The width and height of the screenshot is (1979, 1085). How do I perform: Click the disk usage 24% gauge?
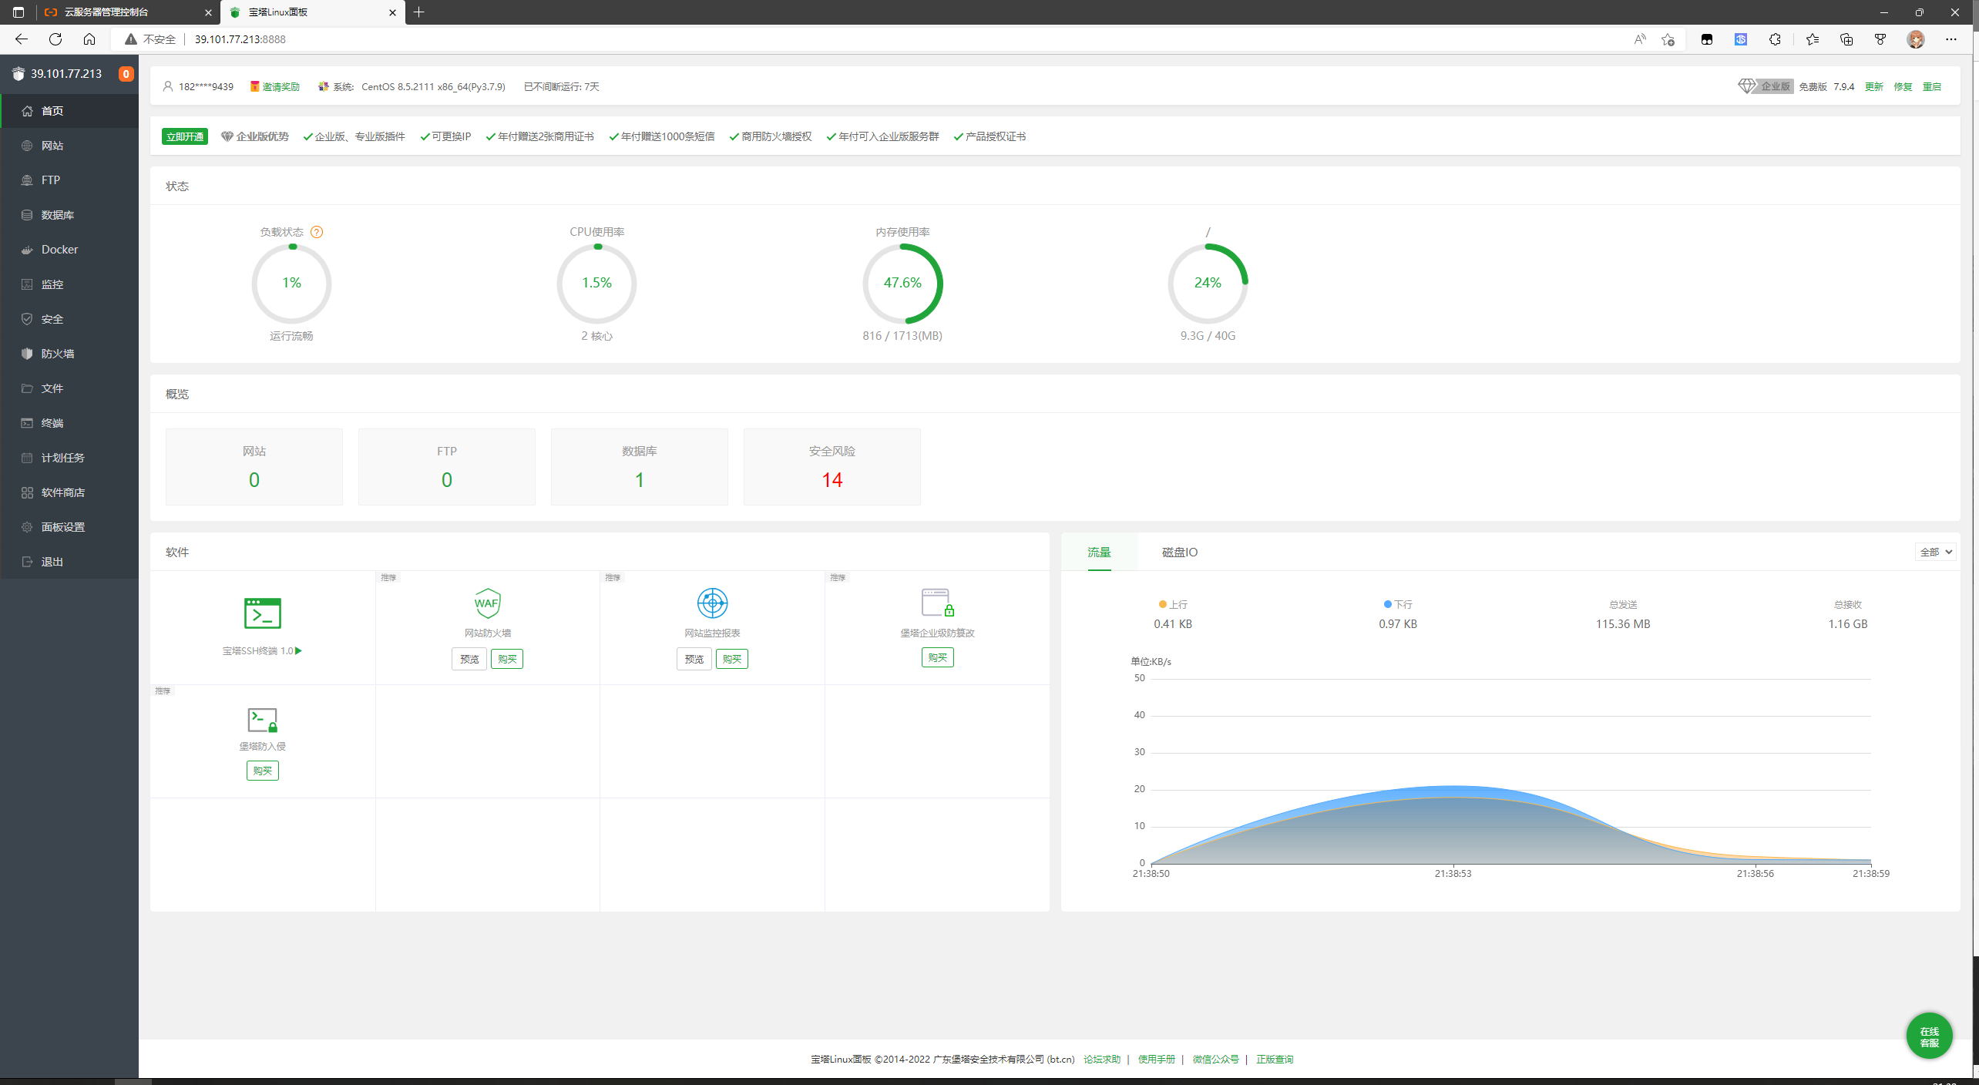pyautogui.click(x=1208, y=284)
